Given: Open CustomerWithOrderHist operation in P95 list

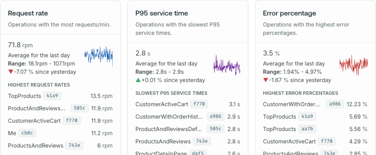Looking at the screenshot, I should coord(169,116).
